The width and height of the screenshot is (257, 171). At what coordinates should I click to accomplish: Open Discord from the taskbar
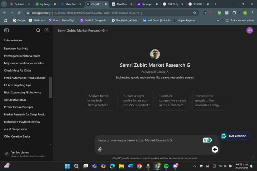click(175, 166)
